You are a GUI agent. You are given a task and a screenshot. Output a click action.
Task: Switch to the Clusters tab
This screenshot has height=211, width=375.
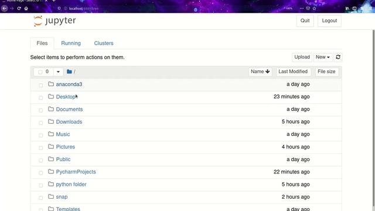click(104, 43)
